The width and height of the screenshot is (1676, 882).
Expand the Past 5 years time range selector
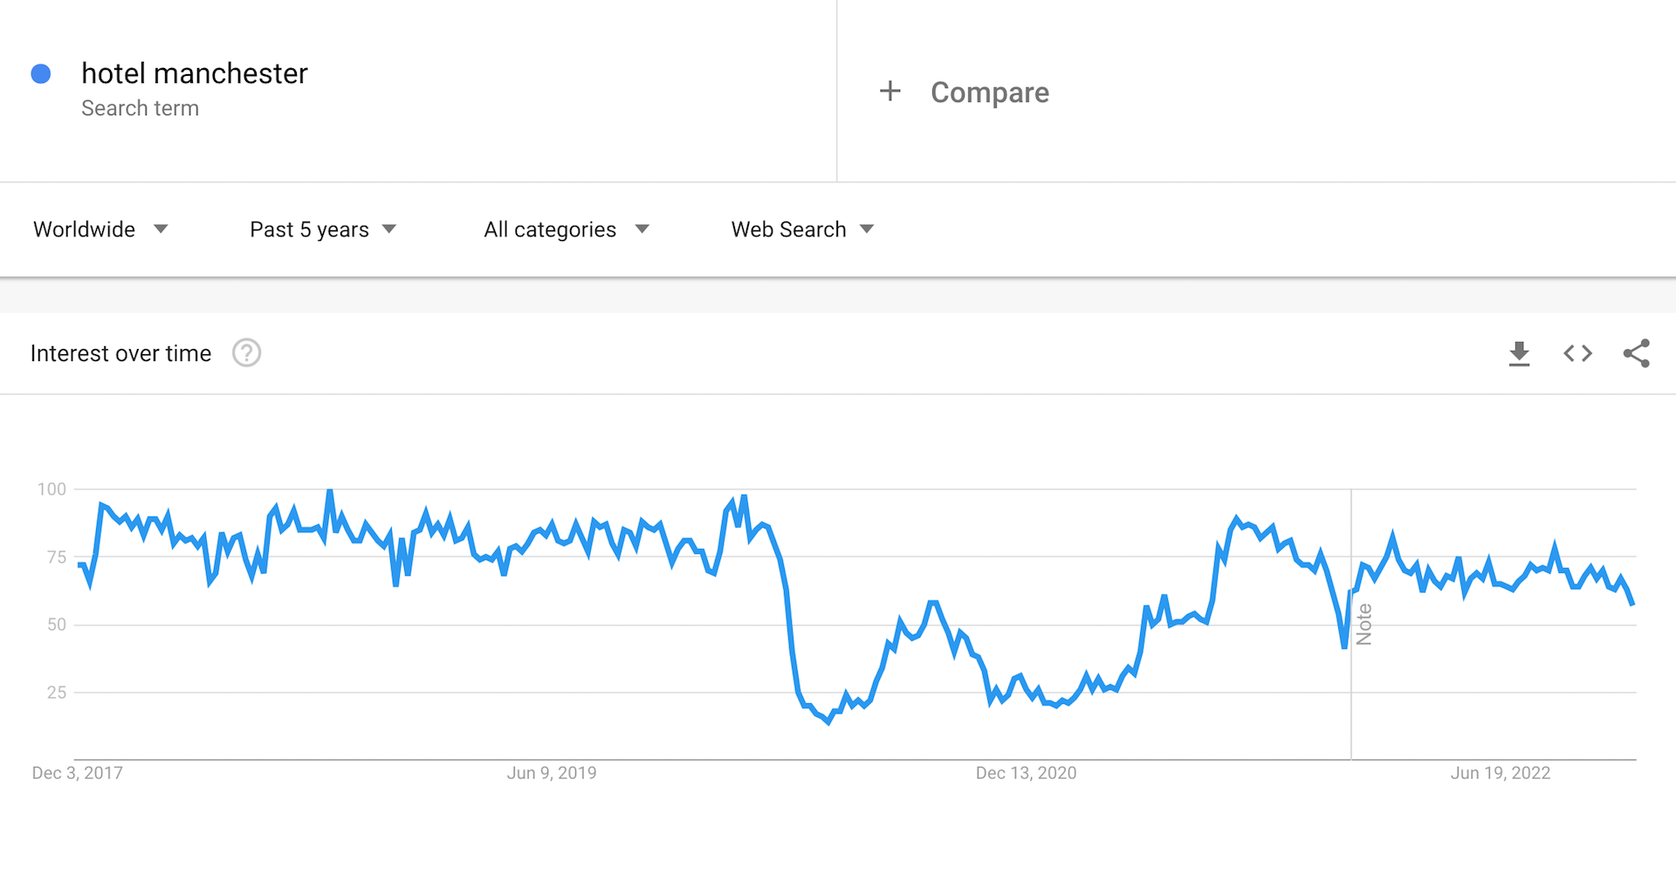pos(322,229)
